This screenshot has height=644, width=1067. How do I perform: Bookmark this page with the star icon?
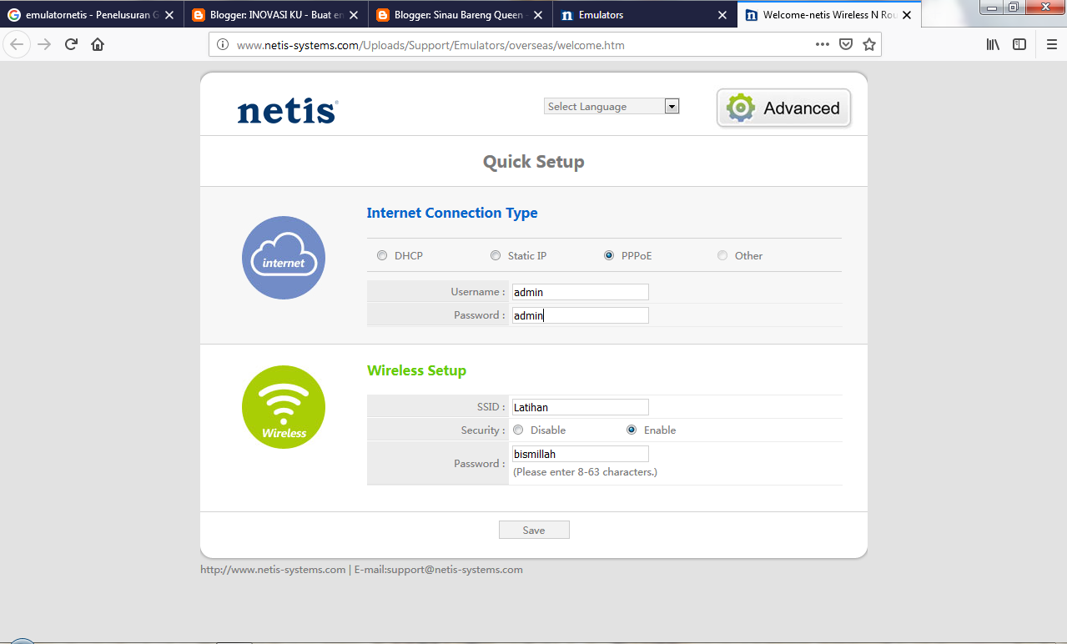(868, 44)
